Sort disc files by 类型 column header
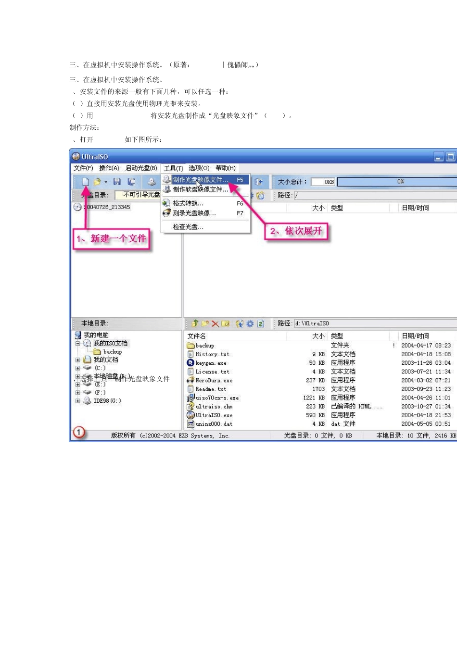 [x=337, y=208]
